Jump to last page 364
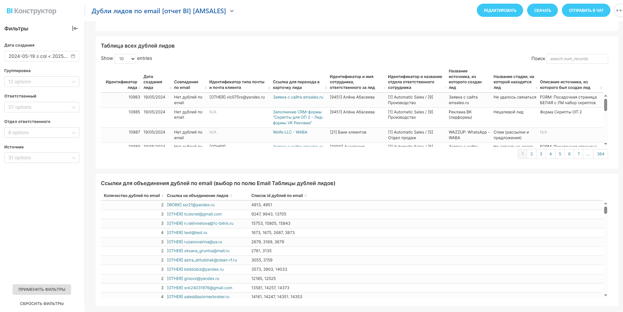The image size is (623, 312). 601,154
